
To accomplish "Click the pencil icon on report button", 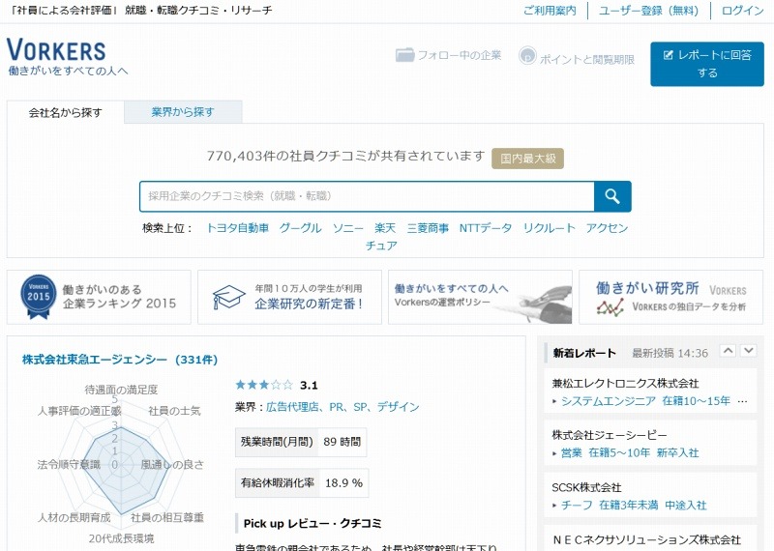I will click(668, 55).
